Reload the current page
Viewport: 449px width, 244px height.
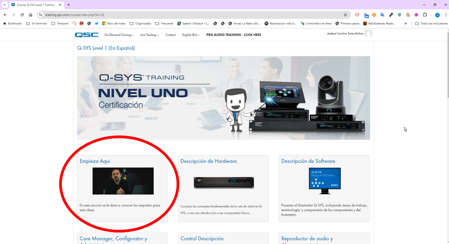tap(22, 15)
